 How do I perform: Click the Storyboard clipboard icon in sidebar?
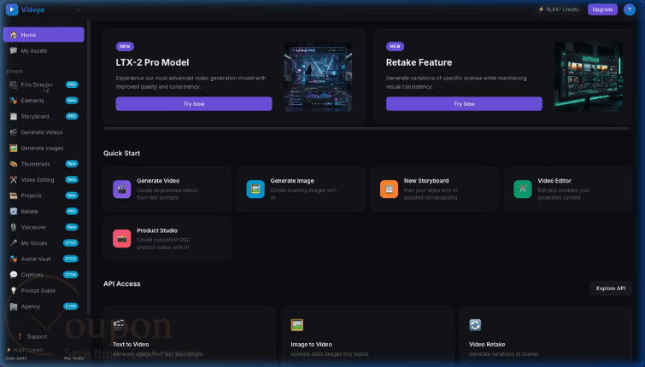(14, 116)
